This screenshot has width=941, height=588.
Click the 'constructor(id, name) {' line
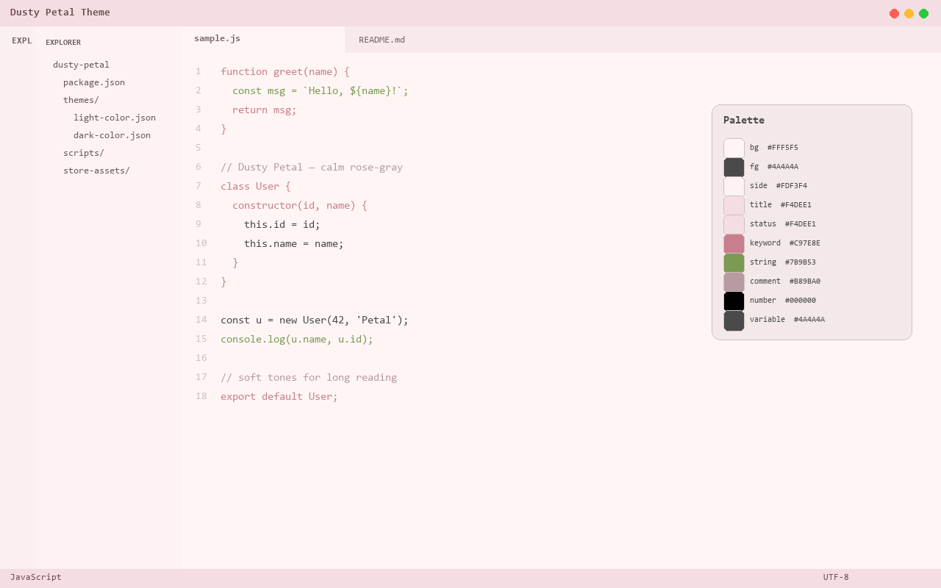coord(300,205)
